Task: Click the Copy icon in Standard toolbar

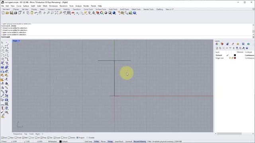Action: point(28,13)
